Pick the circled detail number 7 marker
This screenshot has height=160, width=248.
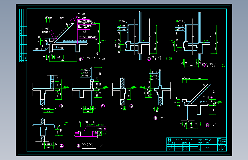pos(156,118)
